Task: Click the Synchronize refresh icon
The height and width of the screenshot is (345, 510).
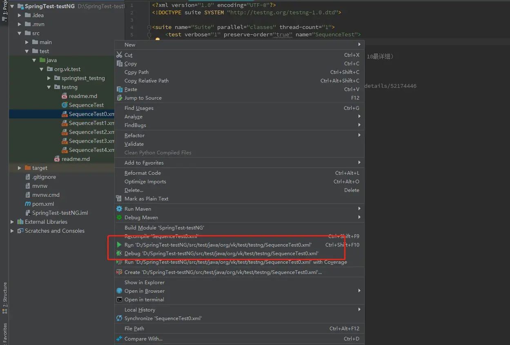Action: [x=119, y=318]
